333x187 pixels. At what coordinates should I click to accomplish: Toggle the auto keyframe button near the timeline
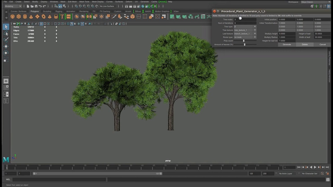322,173
